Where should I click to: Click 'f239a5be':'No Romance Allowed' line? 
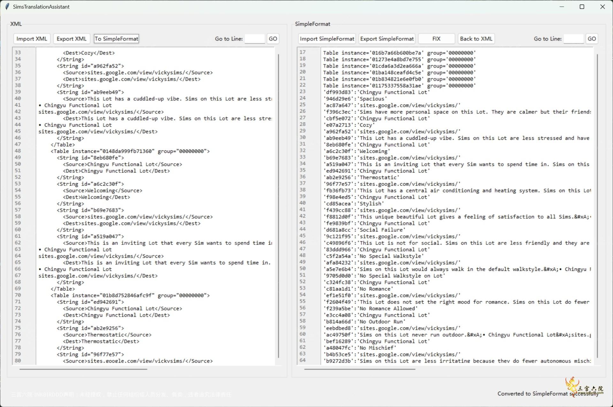370,308
